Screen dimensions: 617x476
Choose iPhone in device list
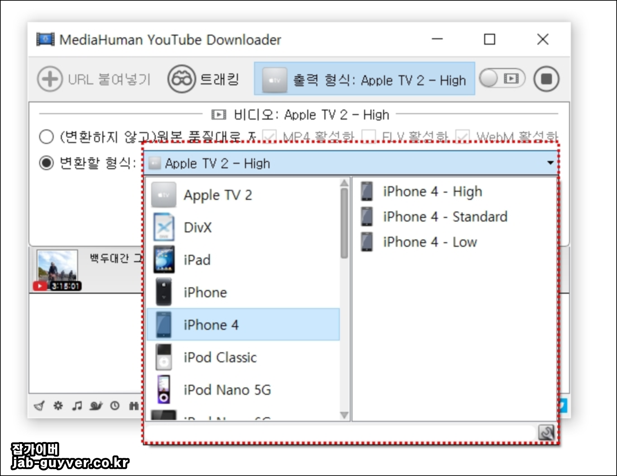coord(243,292)
